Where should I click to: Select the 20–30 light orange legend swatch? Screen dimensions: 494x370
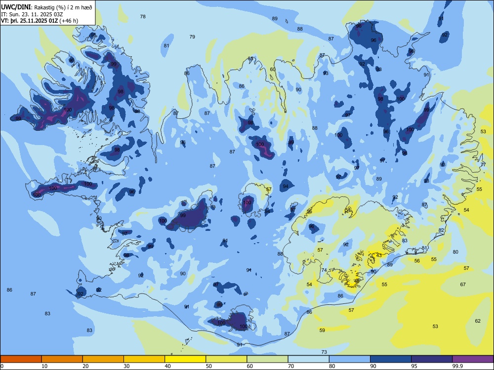click(103, 359)
